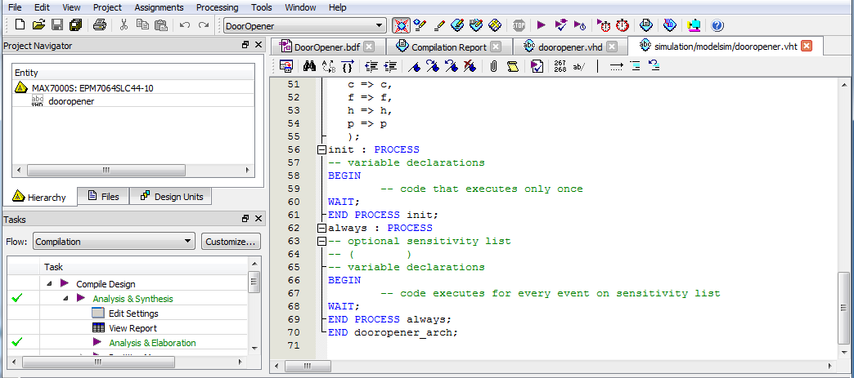Collapse comment fold marker at line 63
Viewport: 854px width, 378px height.
point(321,241)
